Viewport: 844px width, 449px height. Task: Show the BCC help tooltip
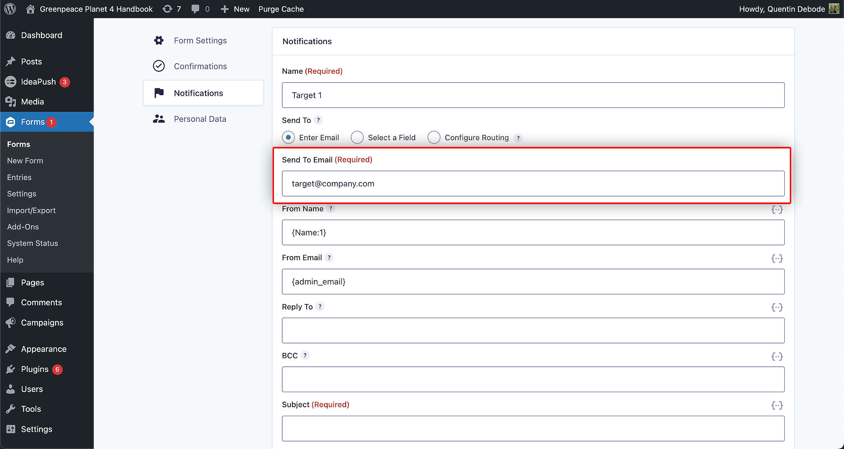tap(305, 356)
